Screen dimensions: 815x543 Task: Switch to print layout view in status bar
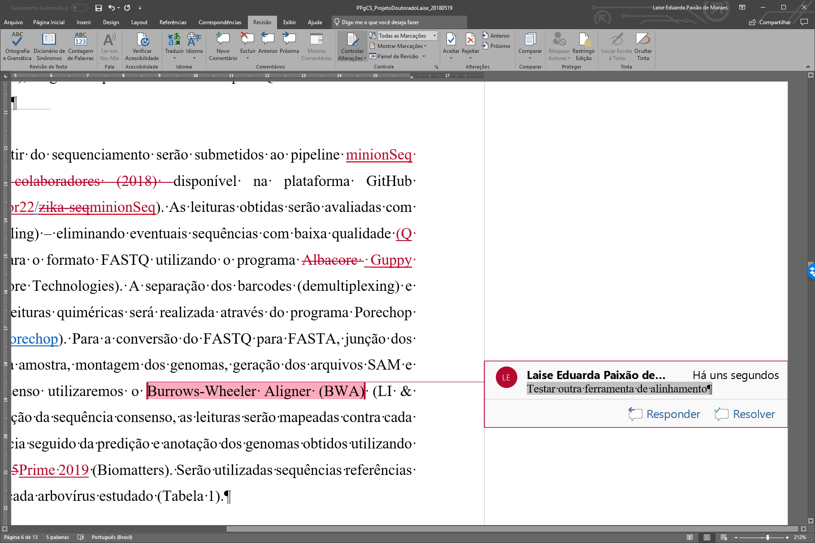707,537
